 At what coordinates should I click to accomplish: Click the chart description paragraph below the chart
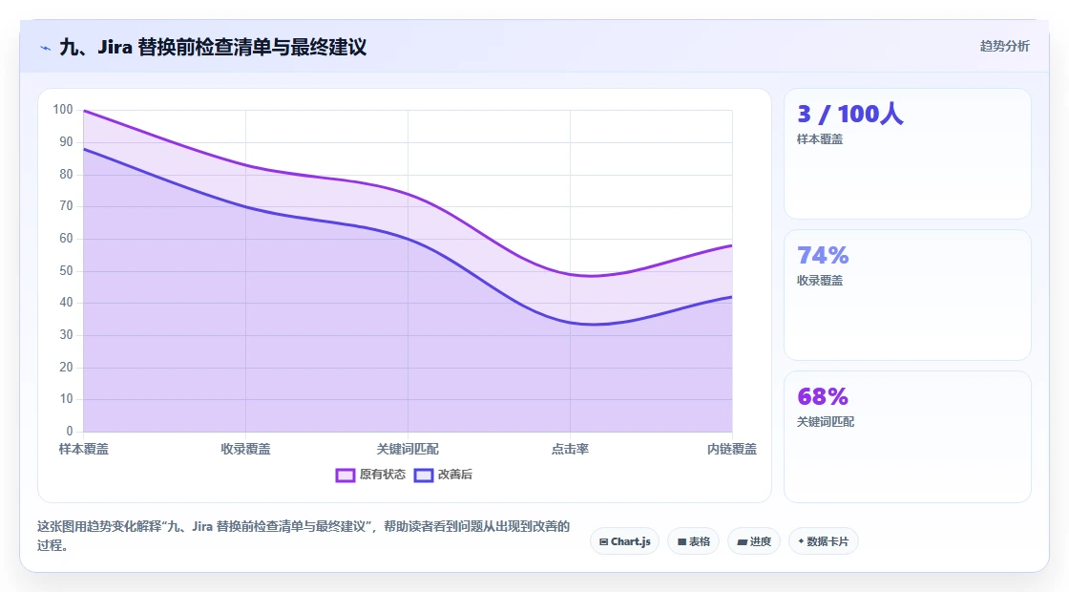(304, 536)
